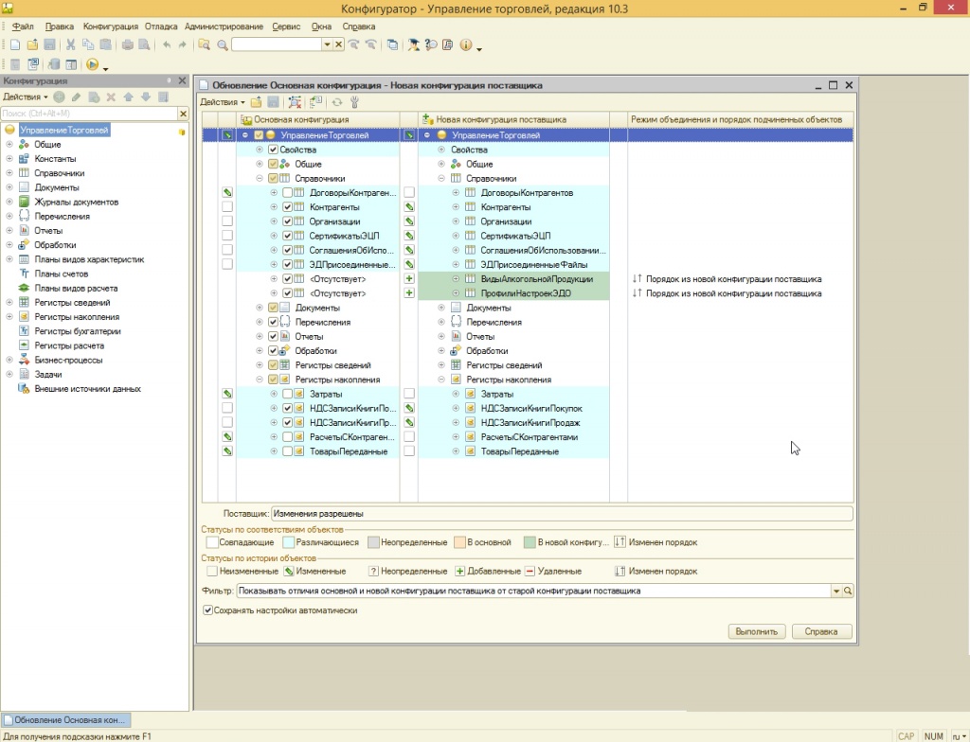Open the Фильтр dropdown arrow
Viewport: 970px width, 742px height.
[x=835, y=591]
